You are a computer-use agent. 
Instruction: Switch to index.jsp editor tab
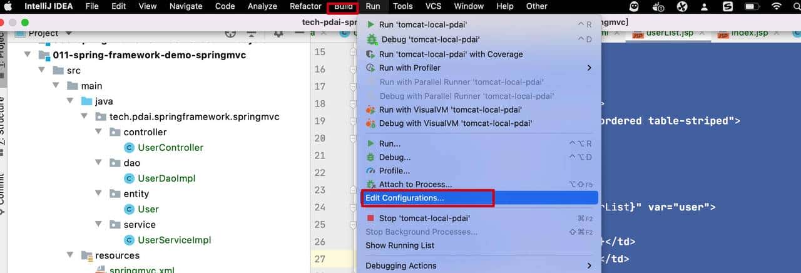pyautogui.click(x=750, y=34)
